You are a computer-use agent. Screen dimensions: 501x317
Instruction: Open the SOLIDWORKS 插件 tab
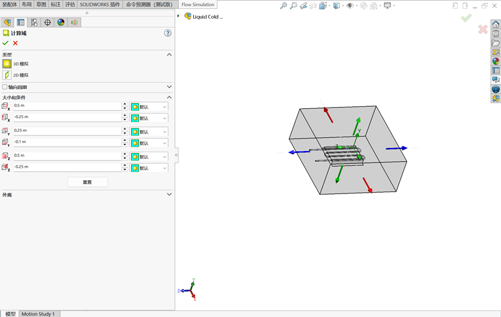pos(100,4)
